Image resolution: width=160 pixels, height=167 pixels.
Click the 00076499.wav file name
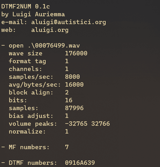(x=57, y=46)
